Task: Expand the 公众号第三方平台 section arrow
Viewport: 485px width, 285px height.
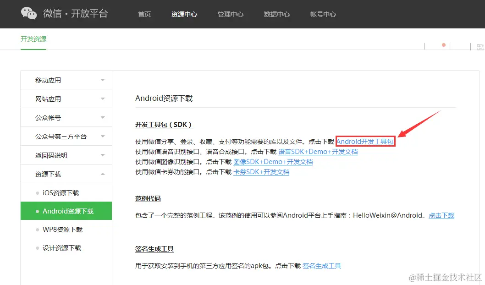Action: point(103,137)
